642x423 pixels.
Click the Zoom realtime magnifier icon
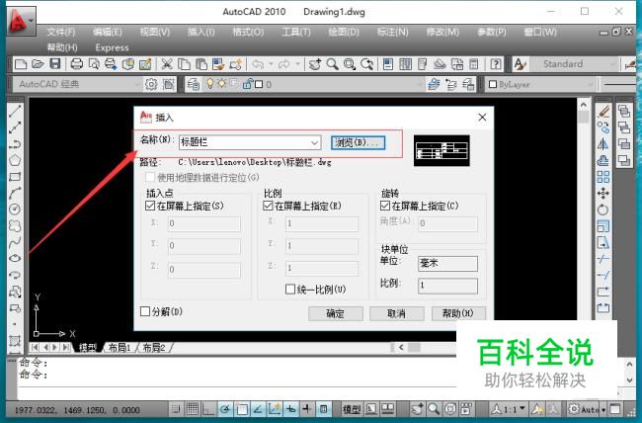[x=333, y=64]
